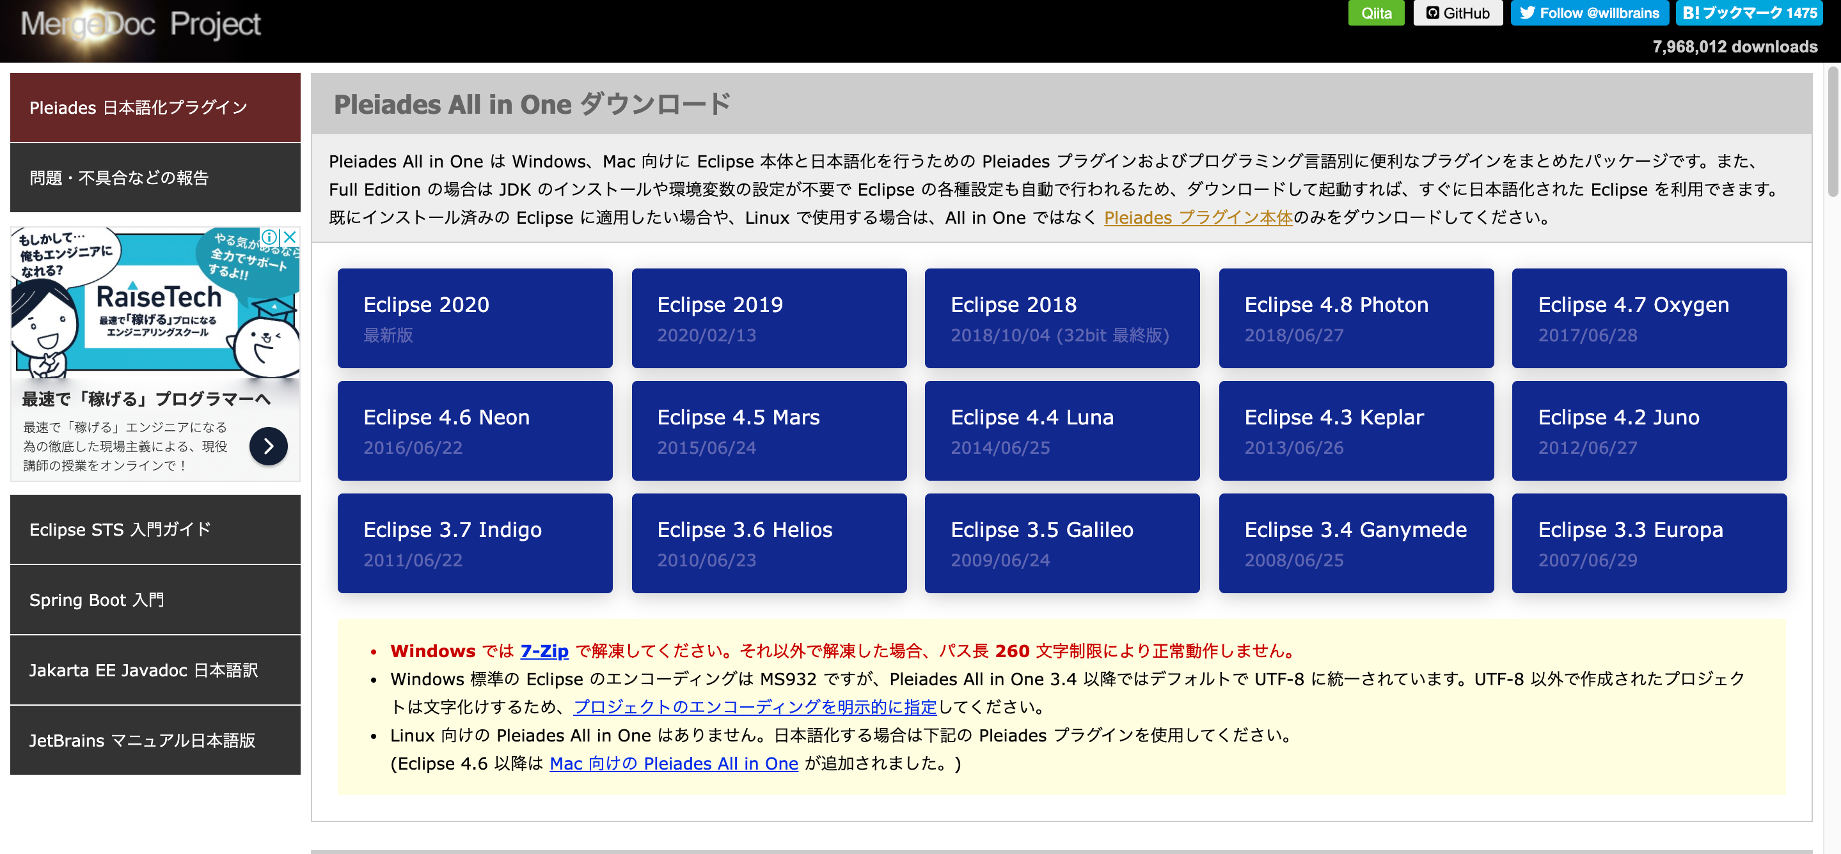Open Spring Boot 入門 sidebar item
Screen dimensions: 1841x854
(155, 600)
